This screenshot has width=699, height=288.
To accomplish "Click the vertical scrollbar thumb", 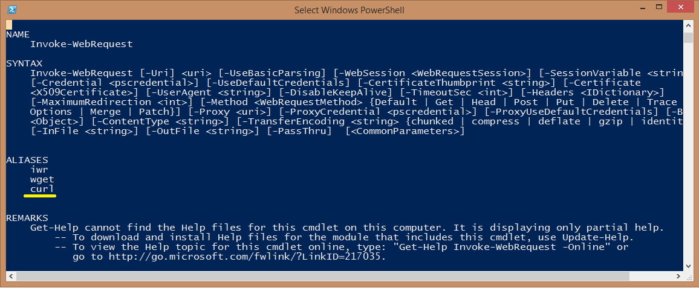I will coord(688,37).
